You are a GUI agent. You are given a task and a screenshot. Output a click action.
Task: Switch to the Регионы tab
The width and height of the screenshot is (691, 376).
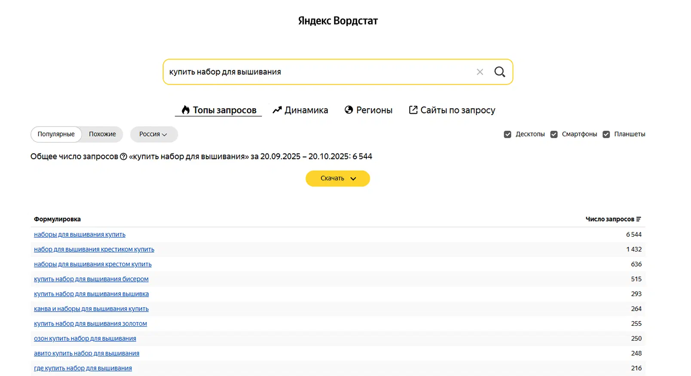(369, 110)
